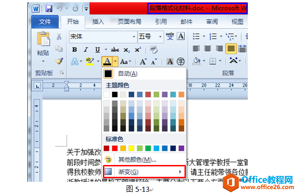Open the 宋体 font name dropdown
The image size is (297, 195).
pos(134,36)
